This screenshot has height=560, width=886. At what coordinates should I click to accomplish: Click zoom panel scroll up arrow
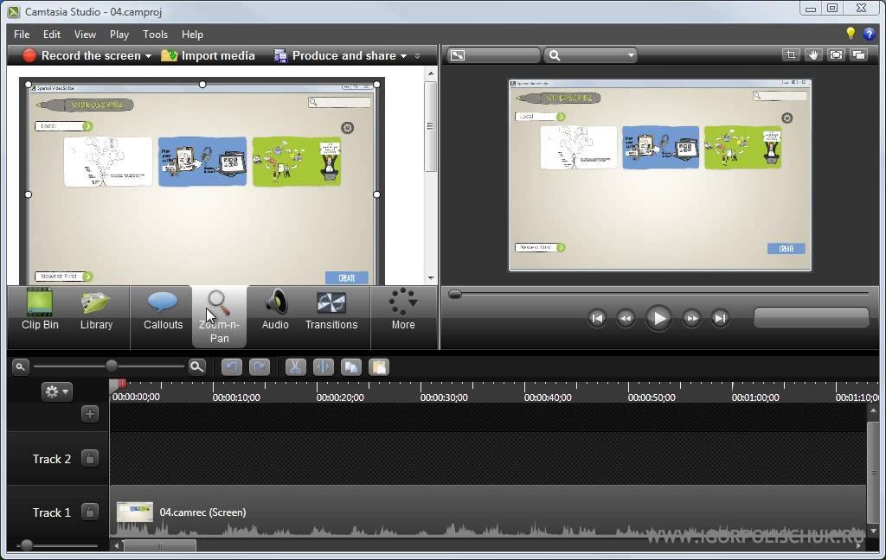click(x=431, y=73)
